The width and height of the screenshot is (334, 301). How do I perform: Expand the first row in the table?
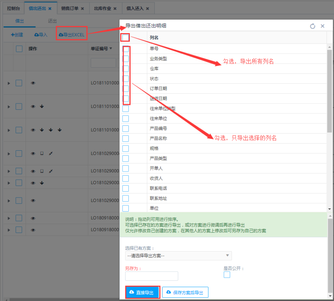pos(9,83)
